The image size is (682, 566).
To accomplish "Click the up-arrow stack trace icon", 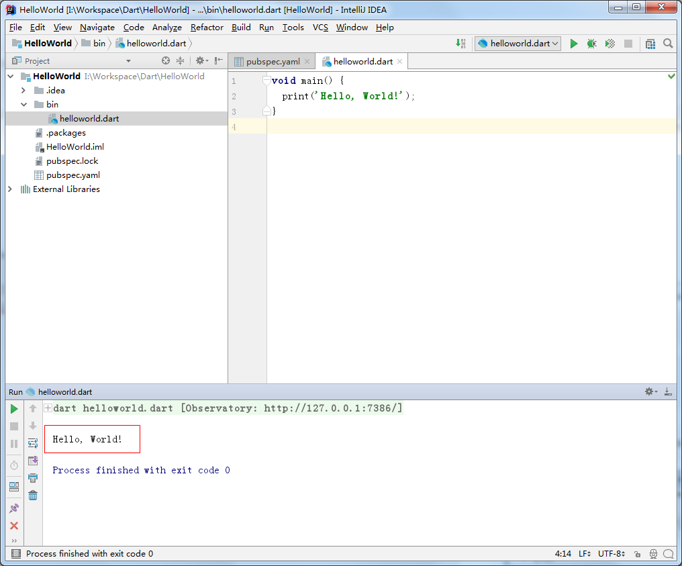I will click(x=33, y=408).
